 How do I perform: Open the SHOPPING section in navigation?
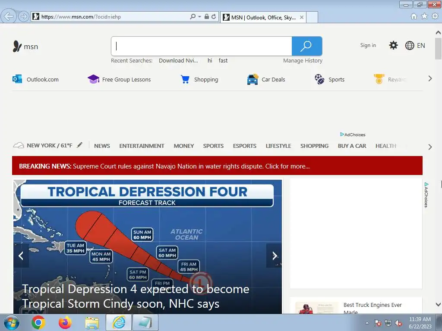(314, 146)
